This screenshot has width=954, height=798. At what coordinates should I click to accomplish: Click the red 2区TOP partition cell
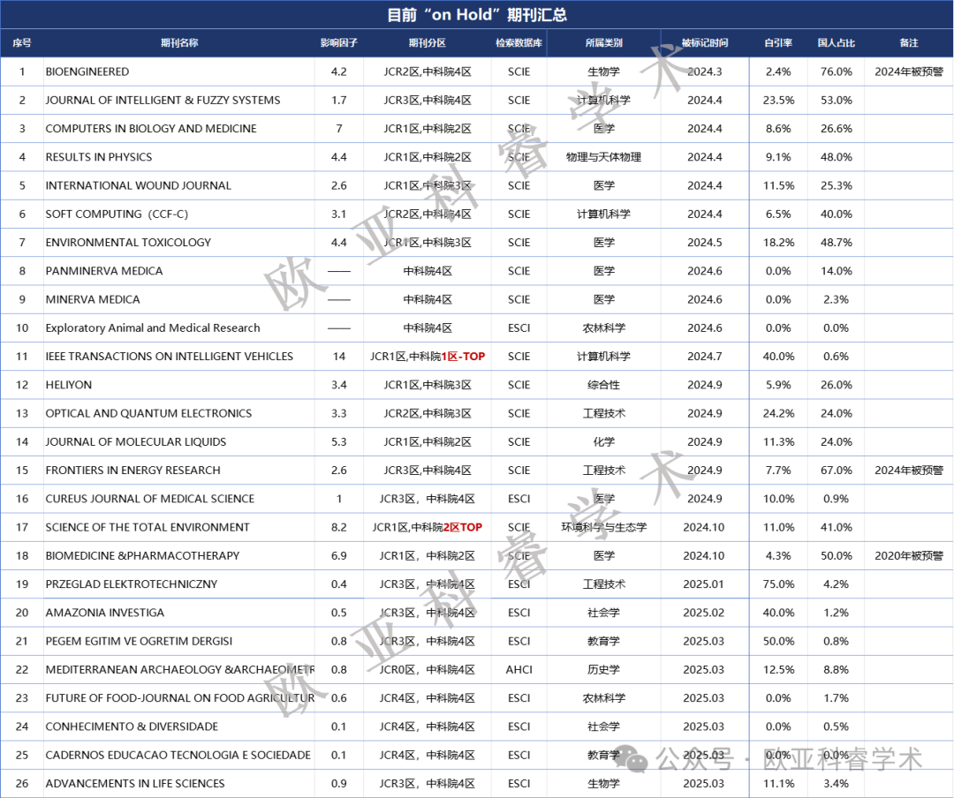[x=428, y=527]
